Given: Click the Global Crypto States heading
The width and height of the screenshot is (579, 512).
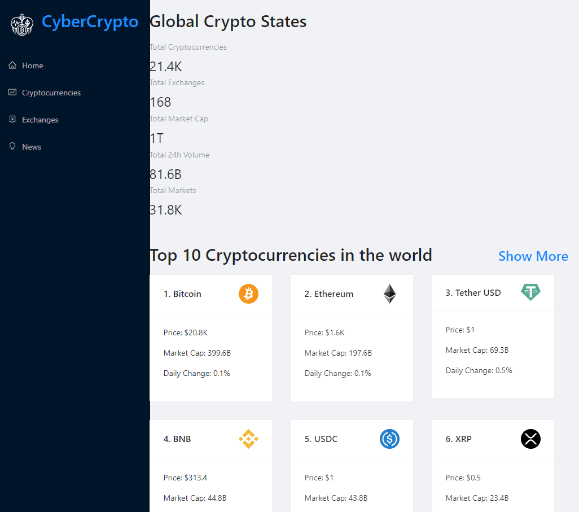Looking at the screenshot, I should [x=228, y=21].
